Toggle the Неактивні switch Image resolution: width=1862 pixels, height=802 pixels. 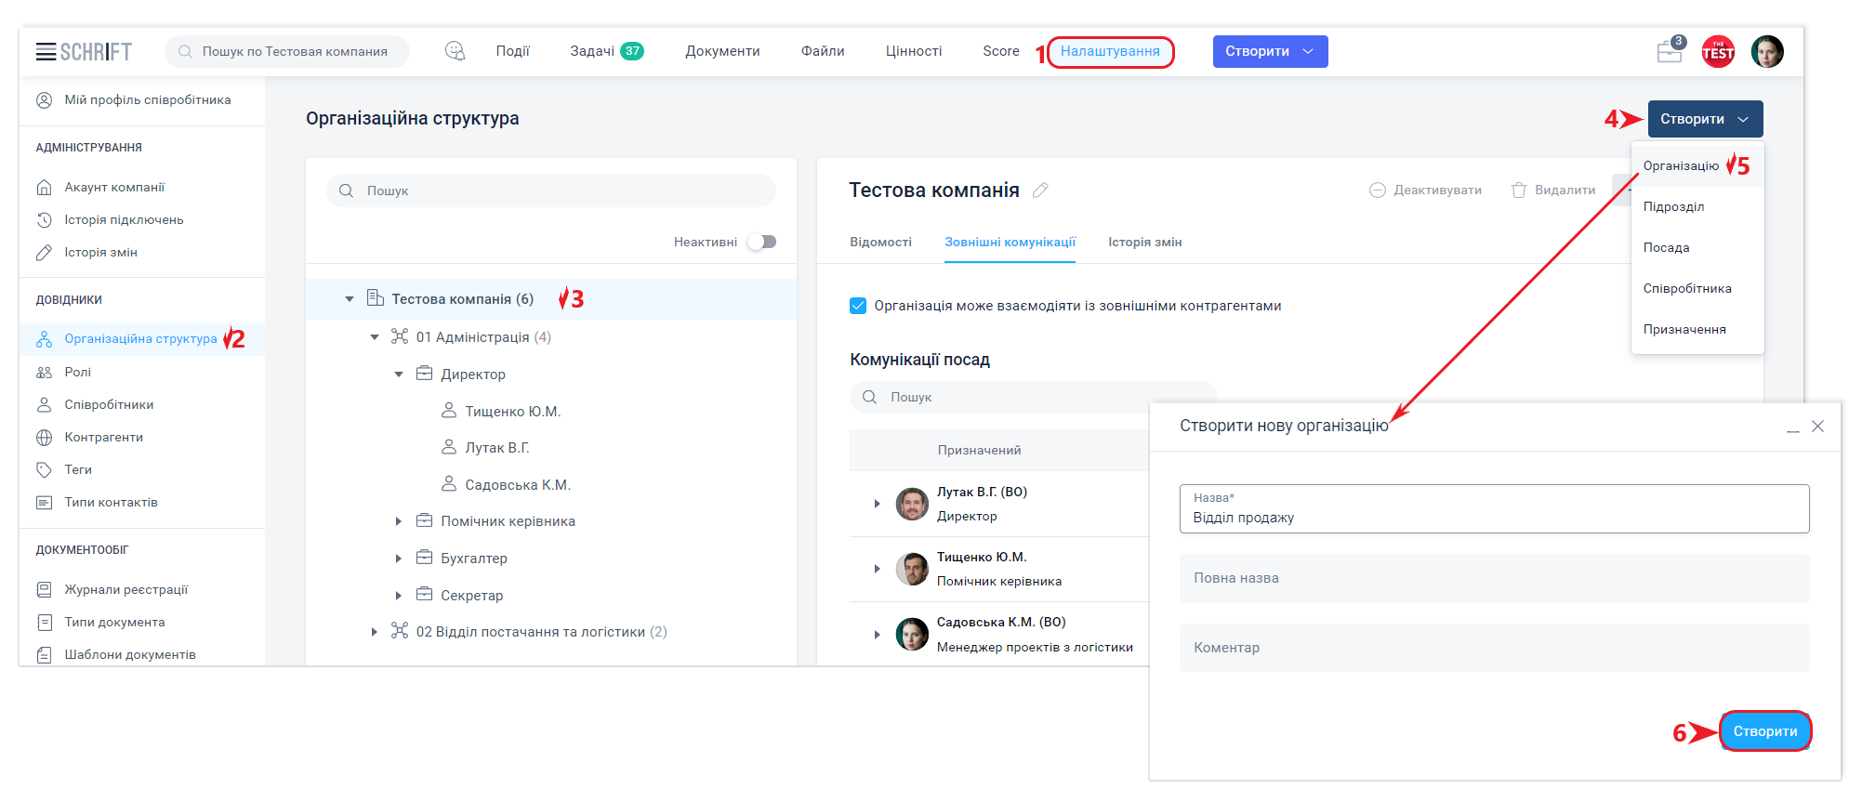(762, 242)
